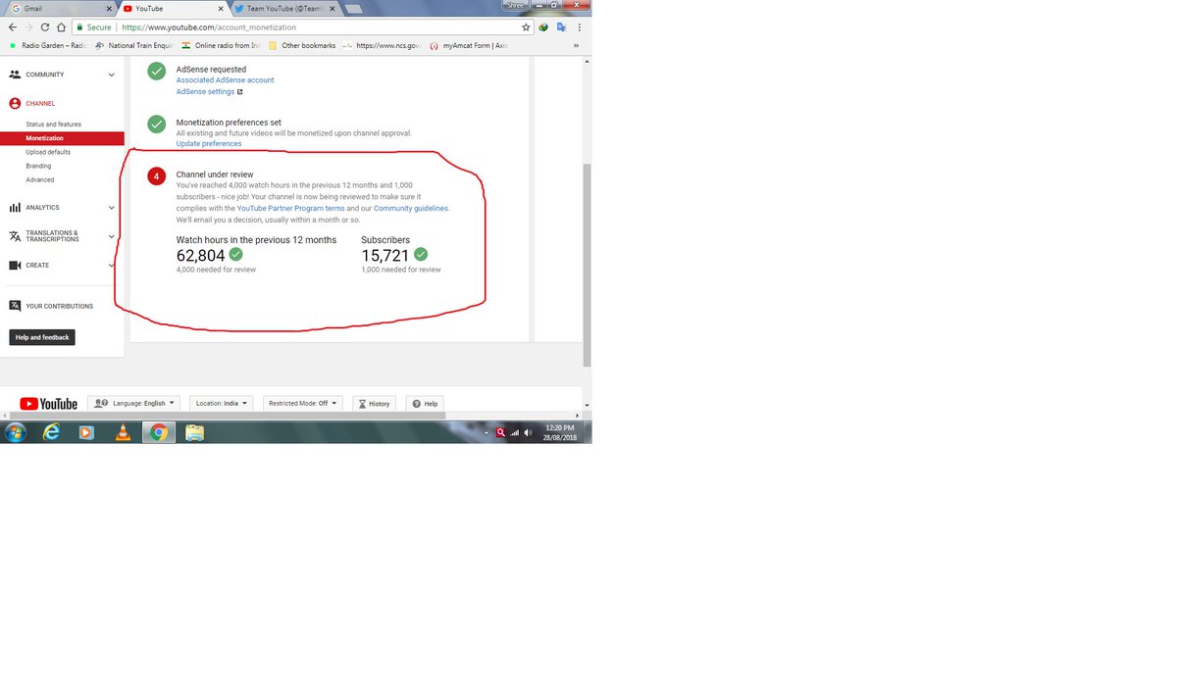Click the YouTube logo in the footer
Viewport: 1177px width, 692px height.
click(48, 404)
